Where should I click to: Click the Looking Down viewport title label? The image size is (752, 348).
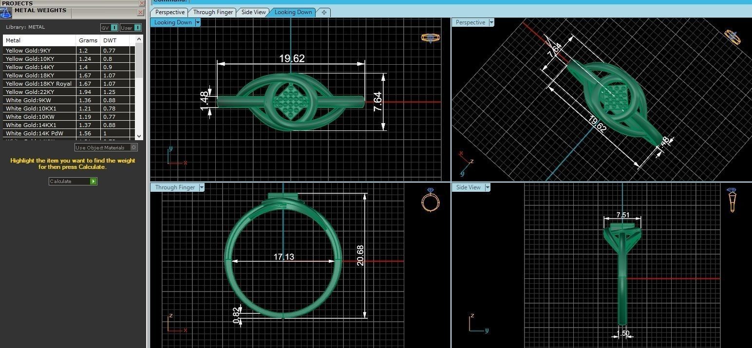click(173, 22)
